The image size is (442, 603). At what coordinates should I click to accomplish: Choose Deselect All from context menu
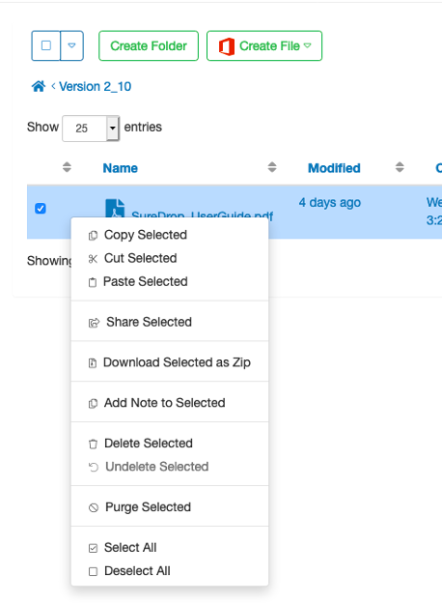(170, 571)
